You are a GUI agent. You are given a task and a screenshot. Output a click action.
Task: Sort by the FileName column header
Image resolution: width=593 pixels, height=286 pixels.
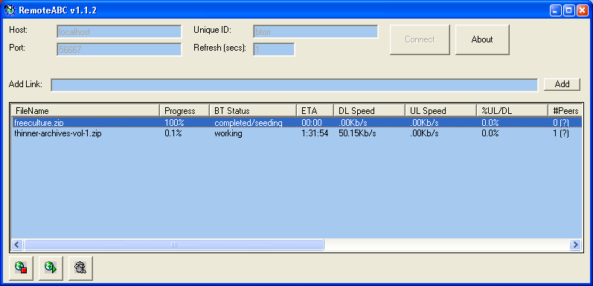point(86,111)
